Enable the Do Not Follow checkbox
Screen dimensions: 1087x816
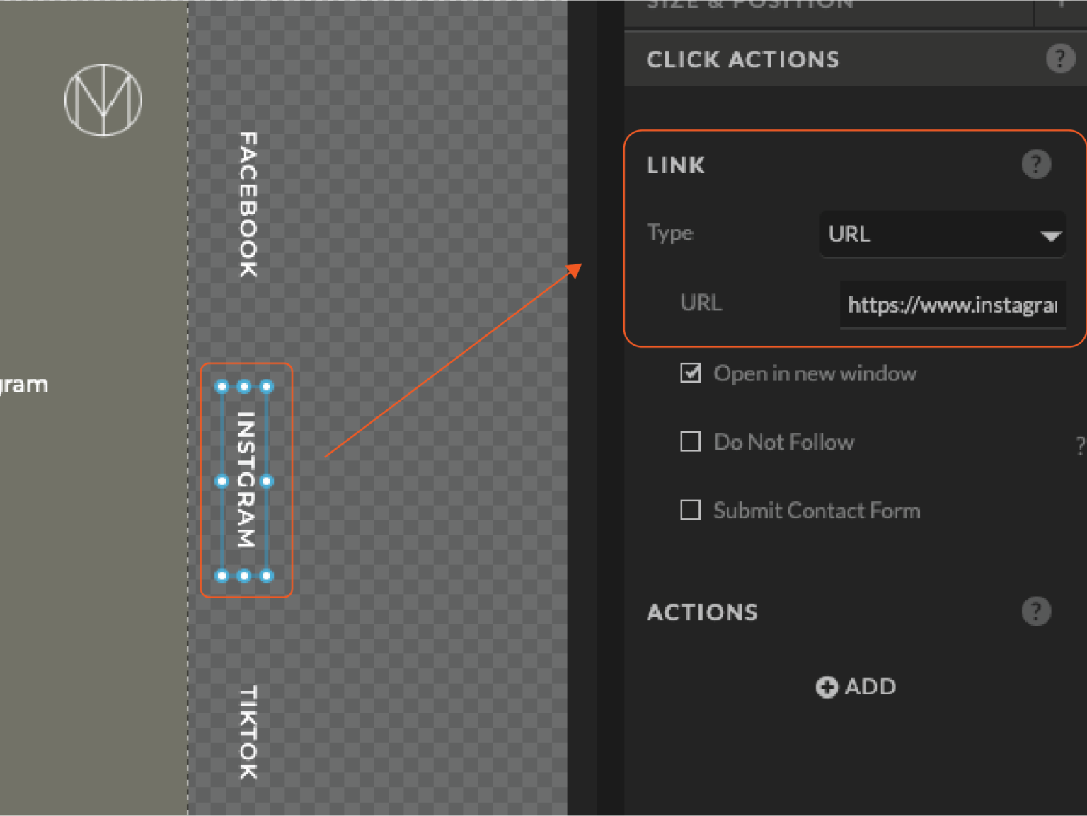tap(690, 441)
